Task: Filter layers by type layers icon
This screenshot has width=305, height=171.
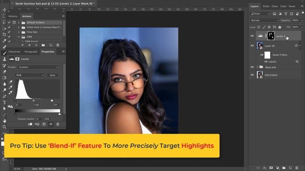Action: coord(286,14)
